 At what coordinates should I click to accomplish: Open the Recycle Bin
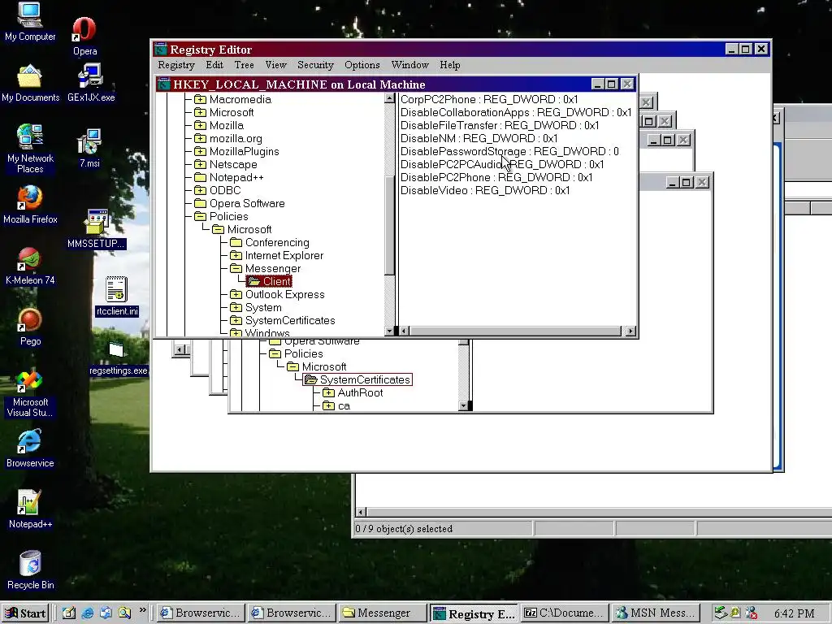tap(30, 570)
